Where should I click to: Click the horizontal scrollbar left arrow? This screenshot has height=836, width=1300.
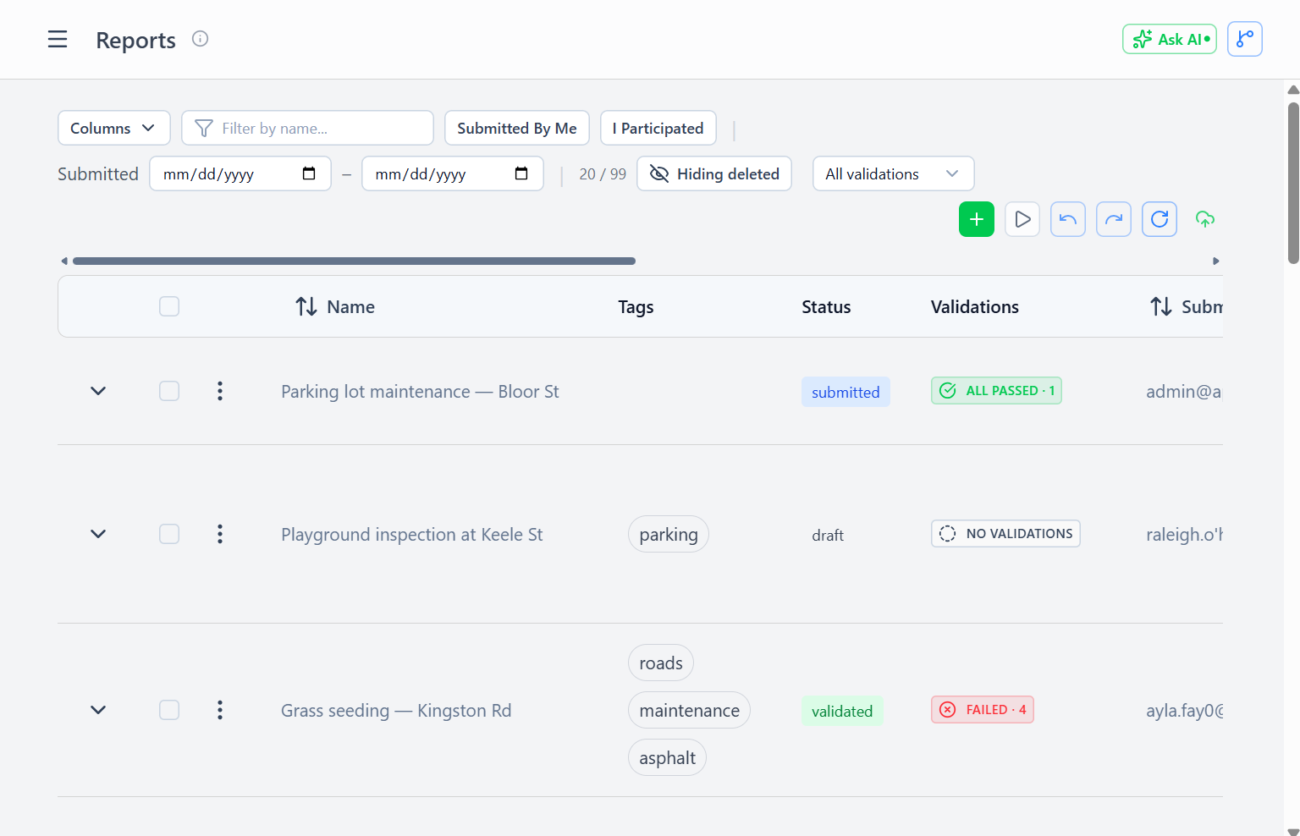coord(63,261)
